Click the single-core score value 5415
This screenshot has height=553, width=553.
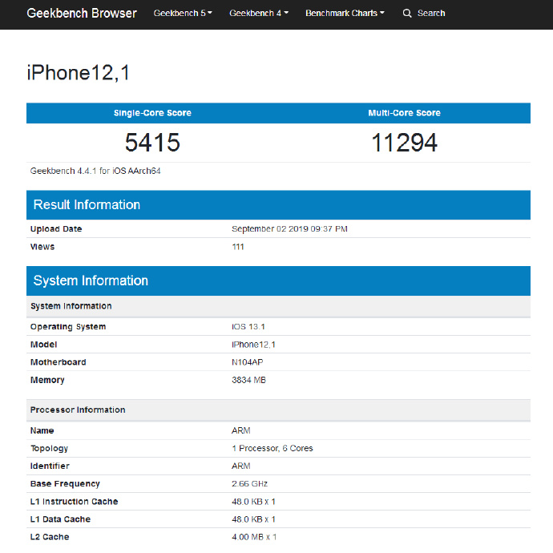152,143
